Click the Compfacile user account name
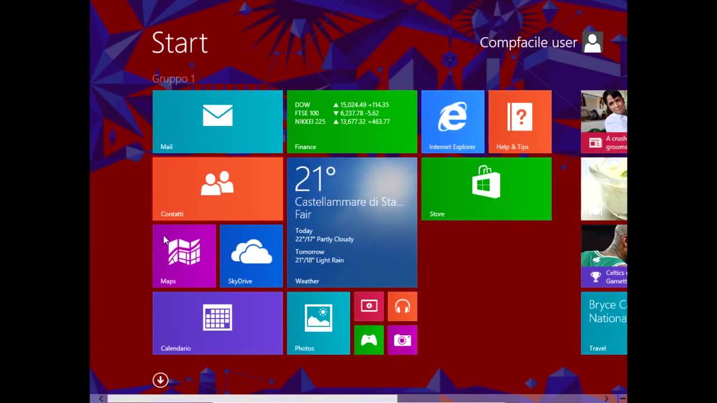 [528, 43]
